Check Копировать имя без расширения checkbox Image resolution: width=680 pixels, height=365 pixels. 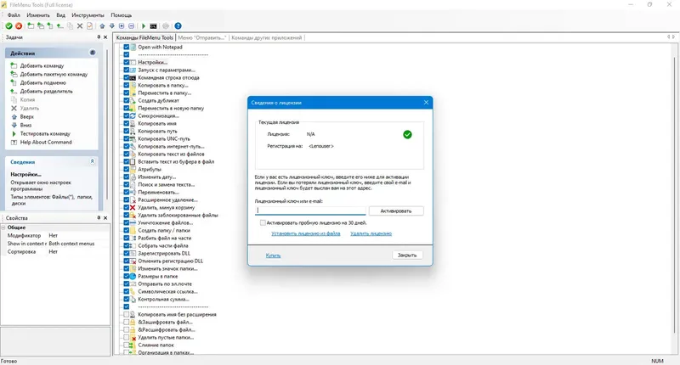point(127,314)
